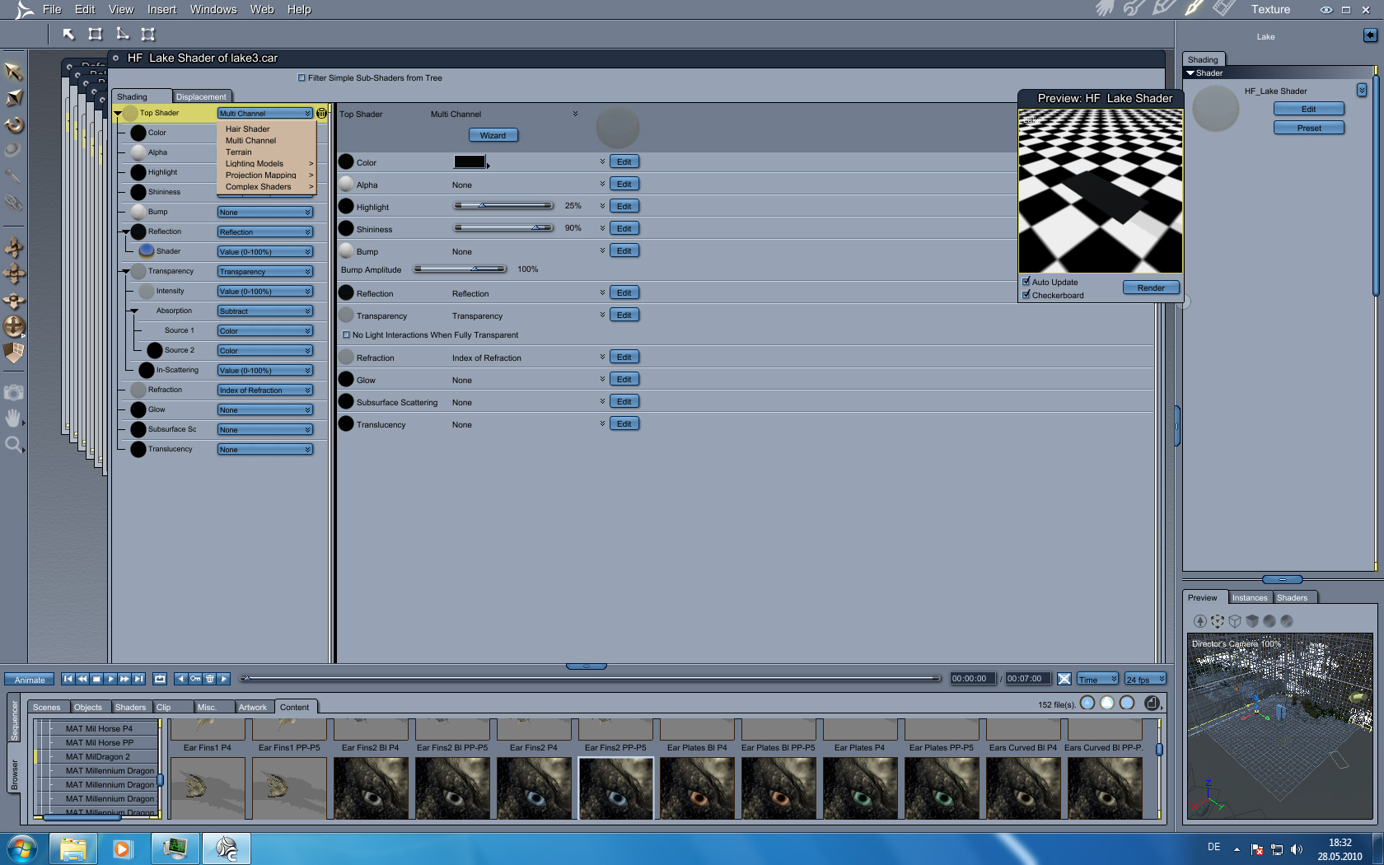Adjust the Highlight slider
Image resolution: width=1384 pixels, height=865 pixels.
[503, 205]
